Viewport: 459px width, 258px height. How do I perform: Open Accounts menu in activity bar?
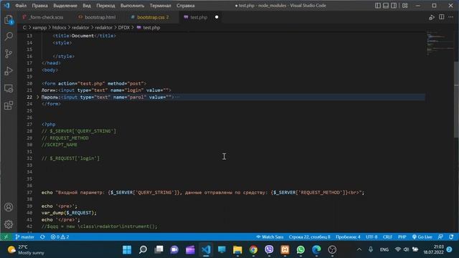(x=9, y=207)
